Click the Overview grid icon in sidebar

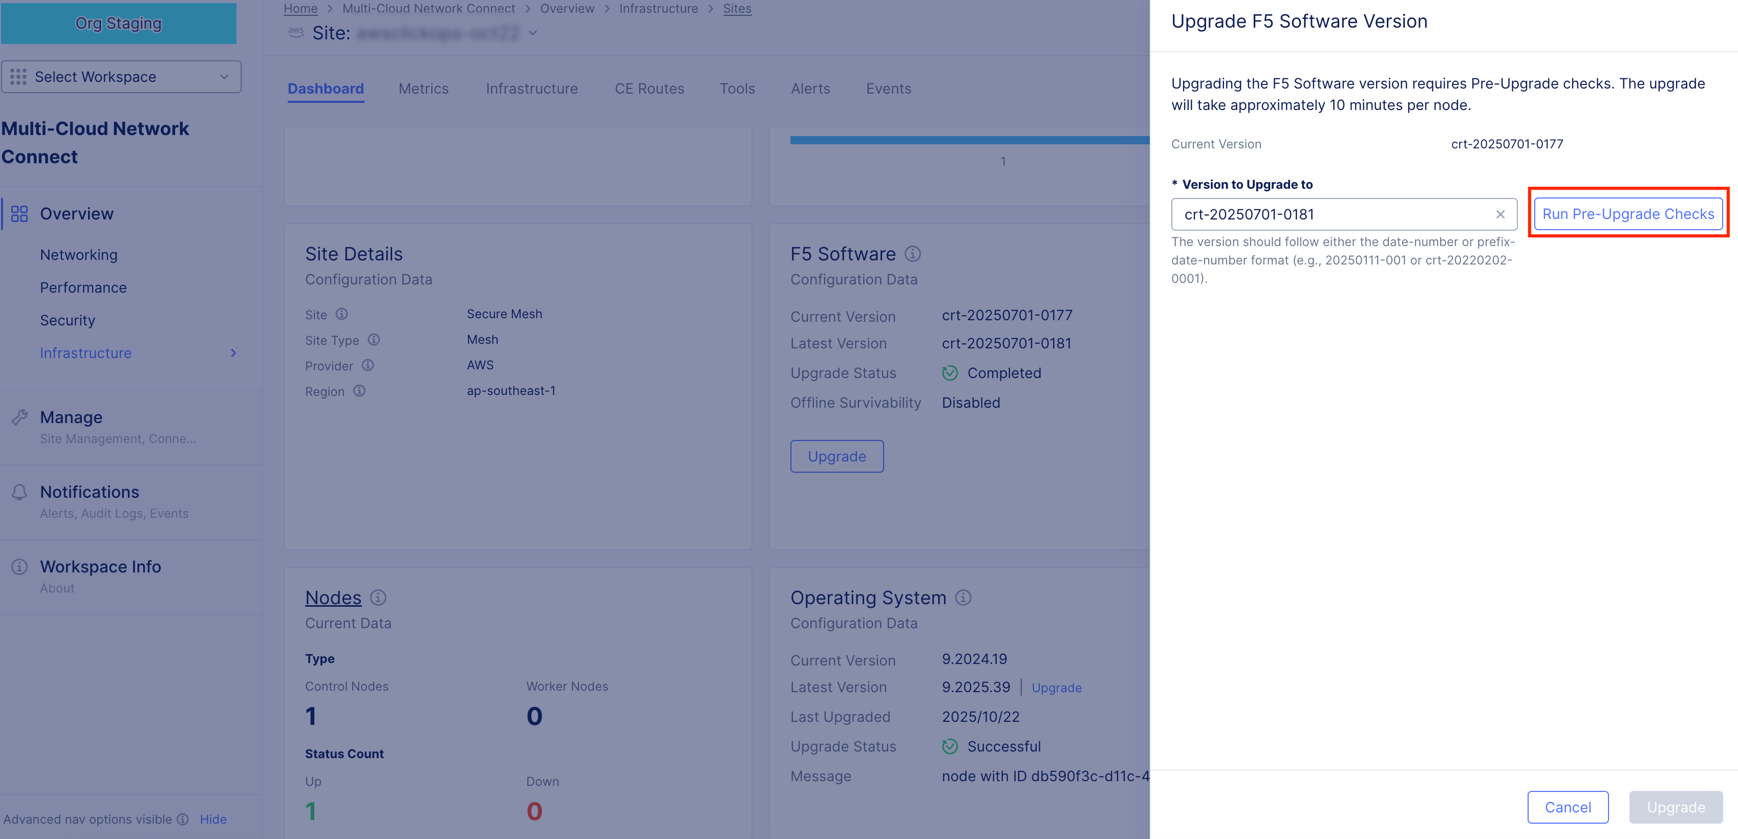pyautogui.click(x=19, y=214)
